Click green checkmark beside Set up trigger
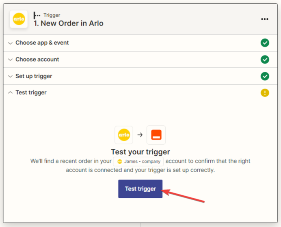 pos(265,76)
